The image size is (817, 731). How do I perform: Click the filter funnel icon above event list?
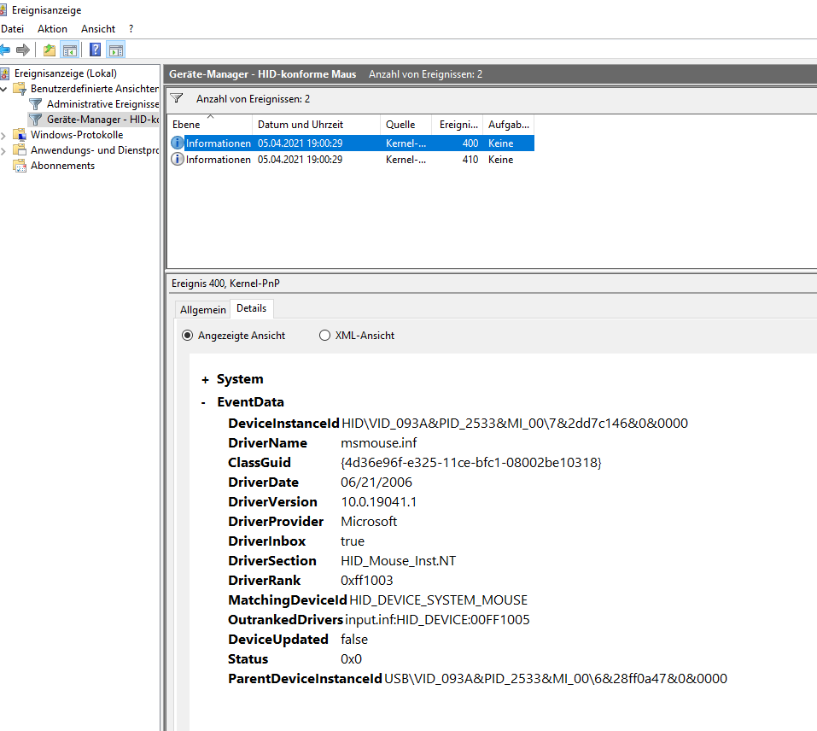pyautogui.click(x=177, y=98)
